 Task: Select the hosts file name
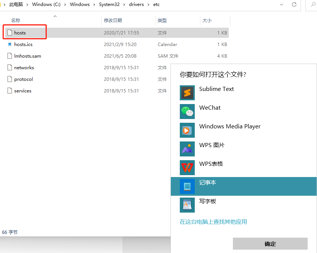pyautogui.click(x=20, y=33)
